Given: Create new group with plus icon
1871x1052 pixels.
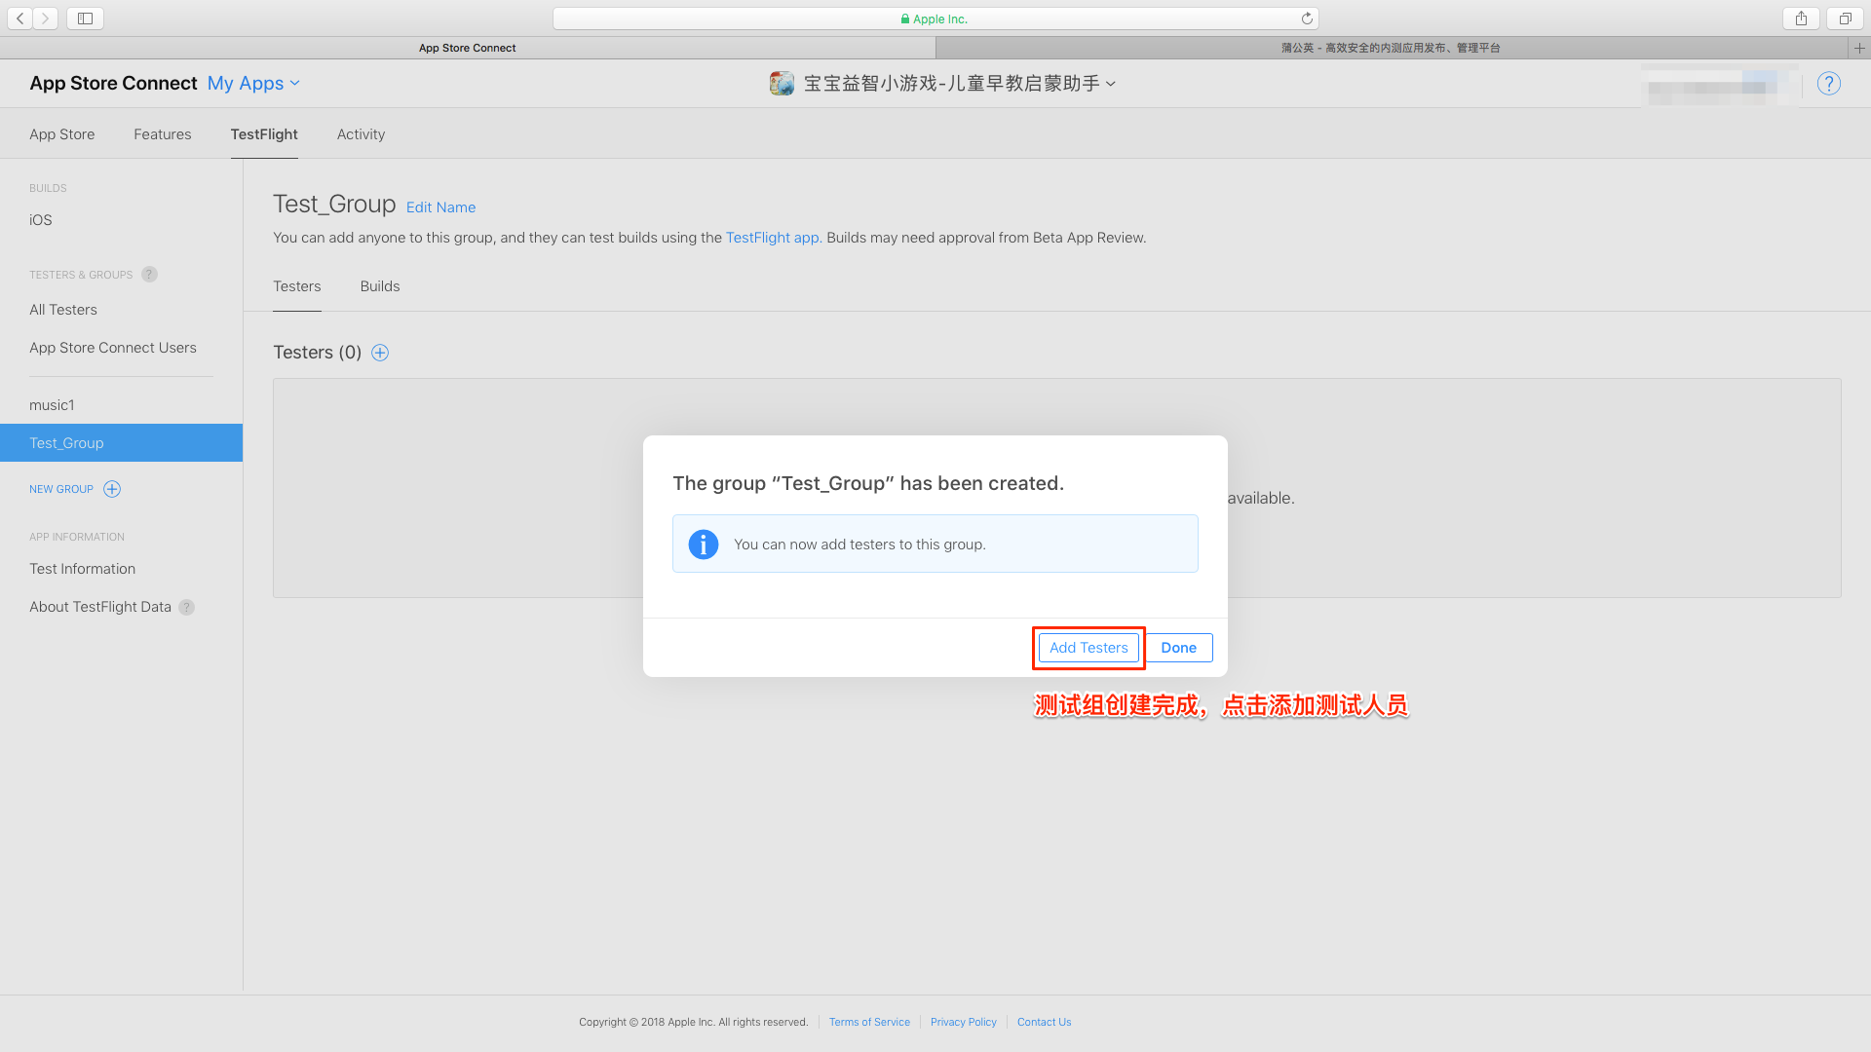Looking at the screenshot, I should 112,489.
